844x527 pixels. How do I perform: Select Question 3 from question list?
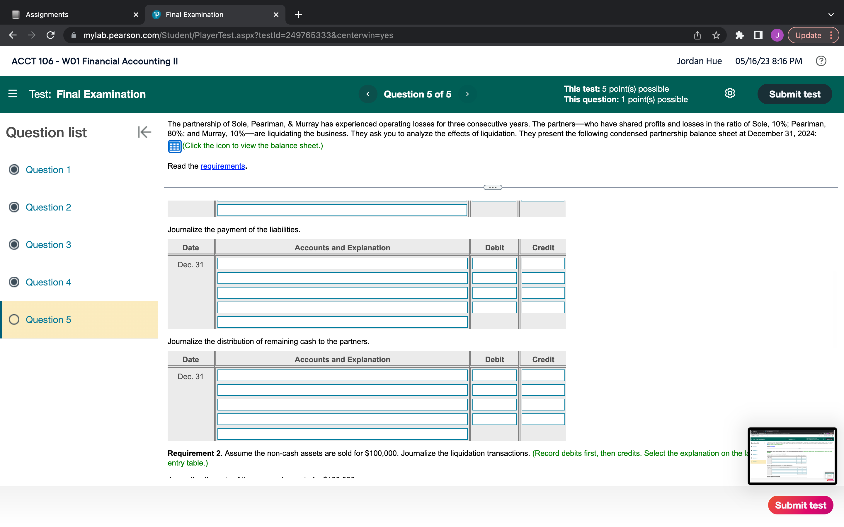point(47,244)
